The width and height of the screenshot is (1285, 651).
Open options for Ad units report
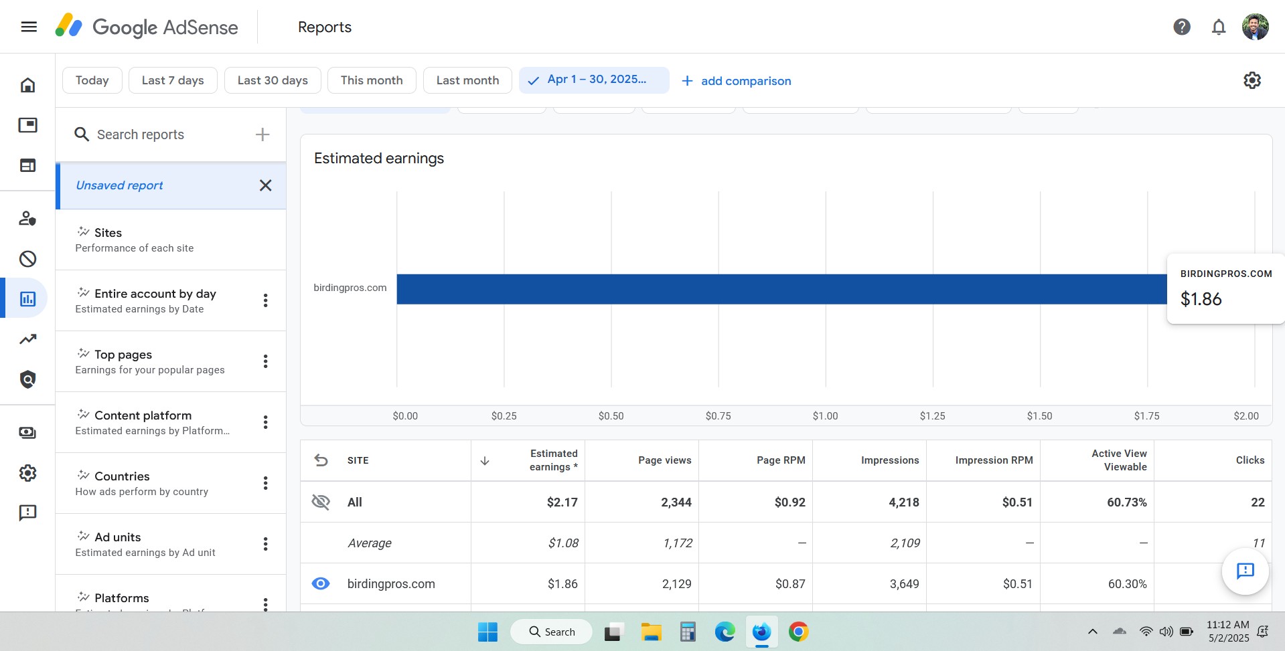(x=265, y=544)
